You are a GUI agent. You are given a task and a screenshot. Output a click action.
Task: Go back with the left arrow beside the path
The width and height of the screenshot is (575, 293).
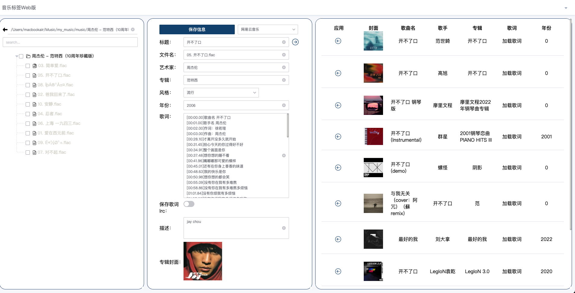click(x=5, y=29)
